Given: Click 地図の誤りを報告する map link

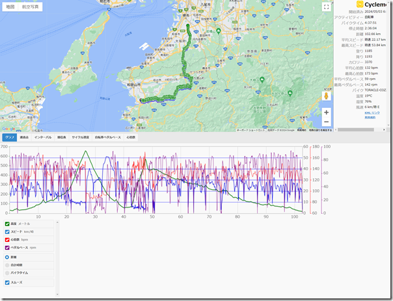Looking at the screenshot, I should point(320,130).
